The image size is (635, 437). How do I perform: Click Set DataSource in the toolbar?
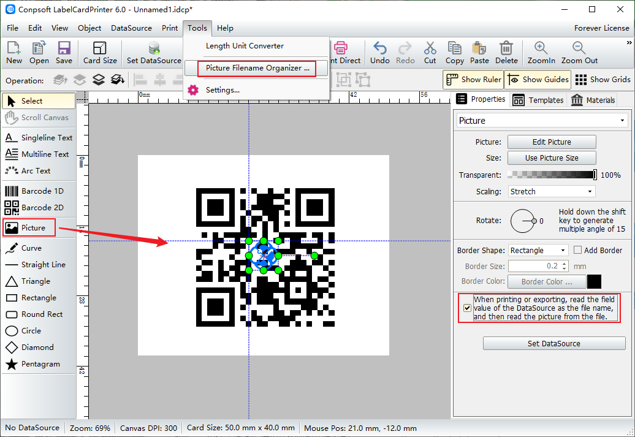(154, 53)
